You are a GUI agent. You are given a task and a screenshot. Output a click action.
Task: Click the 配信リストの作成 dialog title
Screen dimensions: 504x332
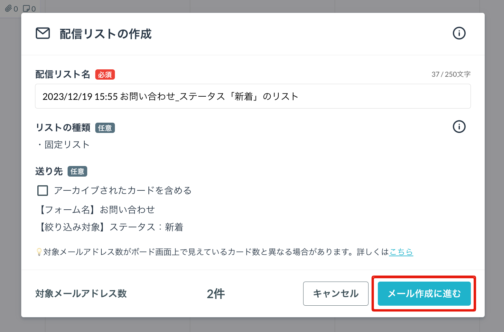pos(106,34)
